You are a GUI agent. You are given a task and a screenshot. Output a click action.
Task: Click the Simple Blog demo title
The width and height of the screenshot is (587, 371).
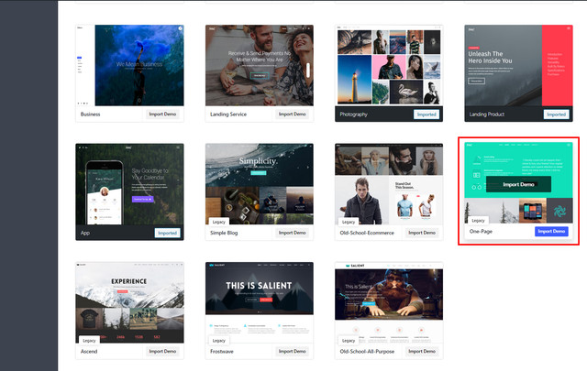coord(224,233)
